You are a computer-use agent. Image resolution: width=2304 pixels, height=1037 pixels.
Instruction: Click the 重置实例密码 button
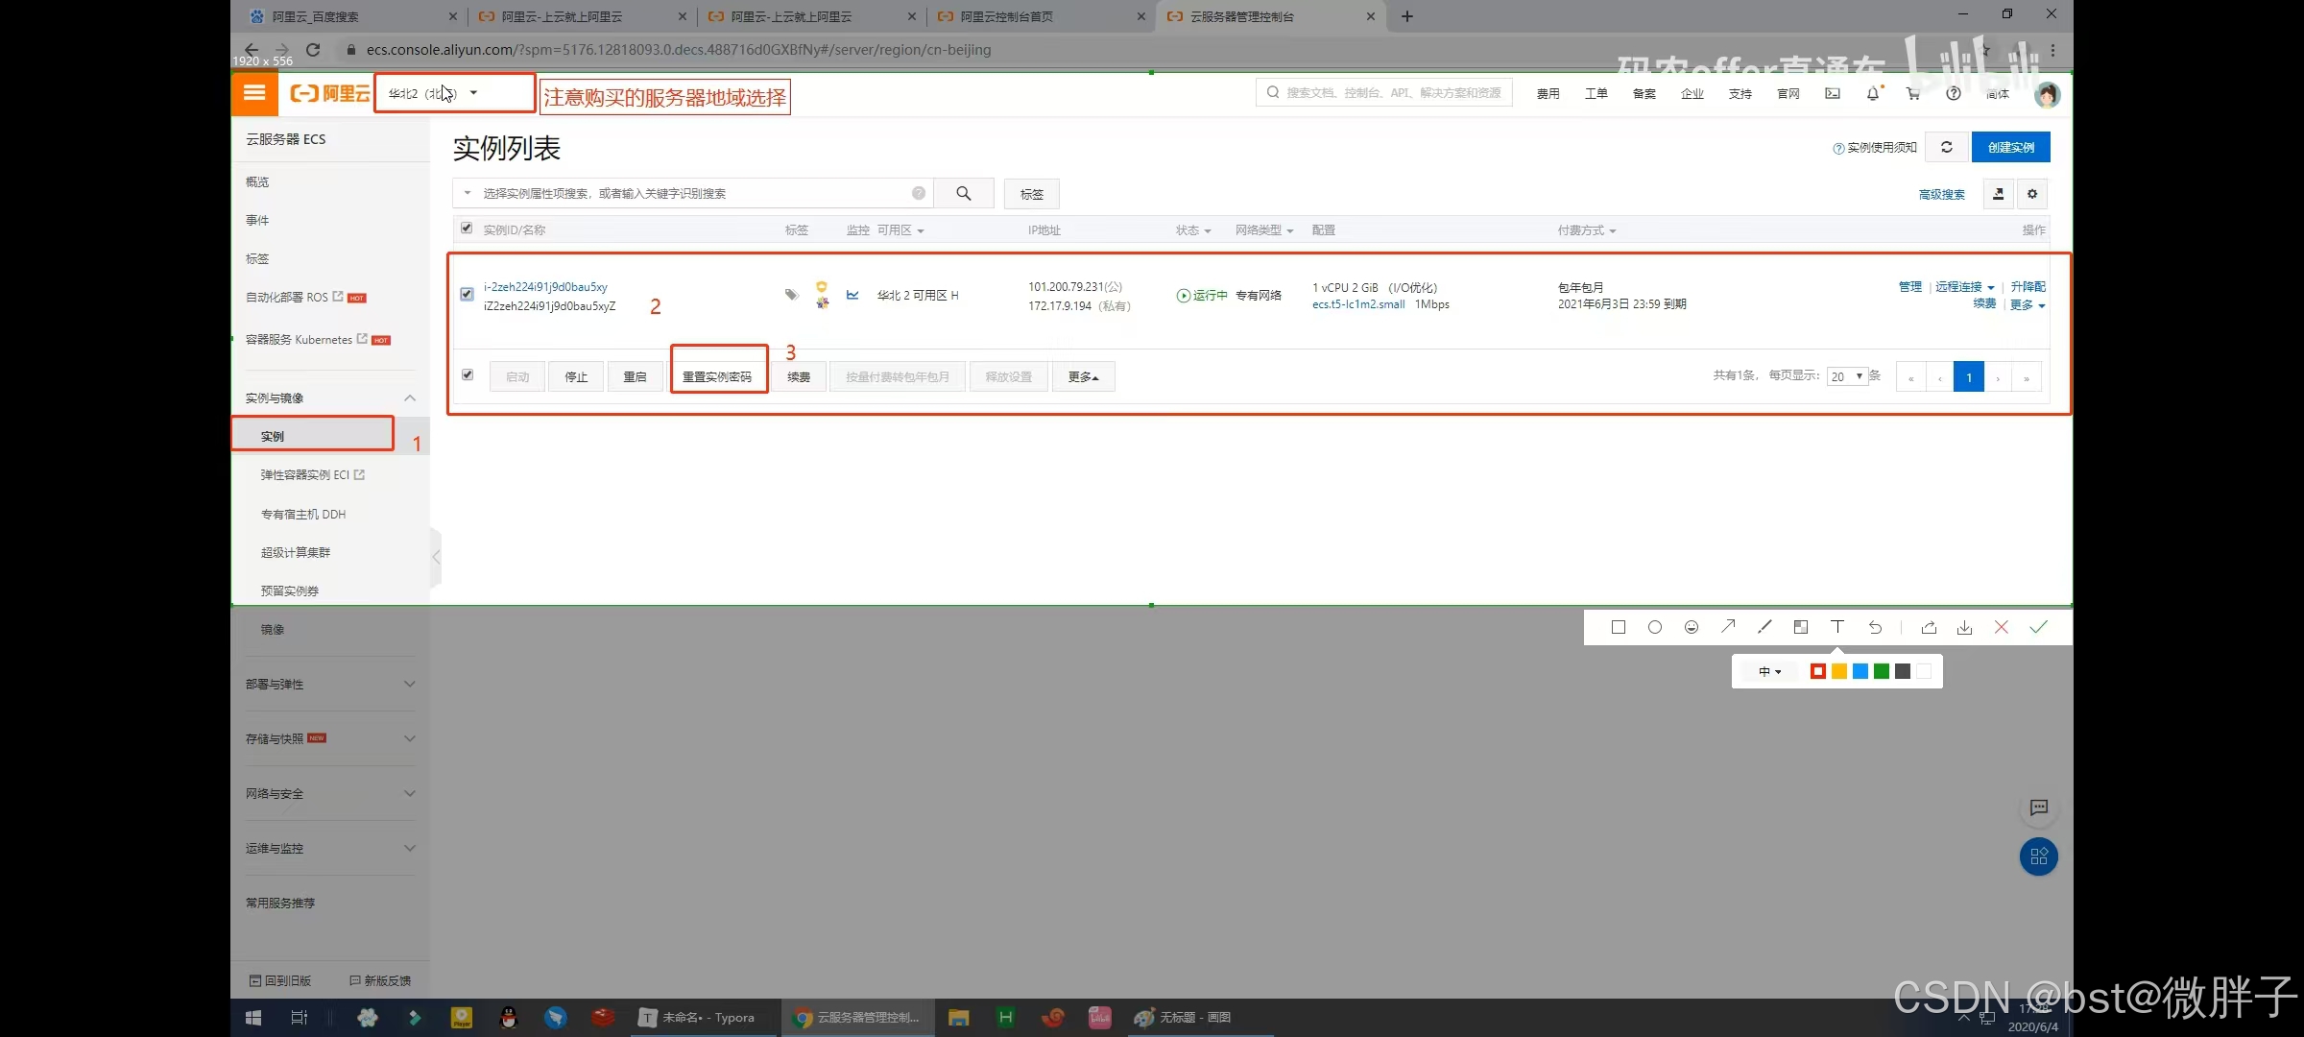click(717, 376)
